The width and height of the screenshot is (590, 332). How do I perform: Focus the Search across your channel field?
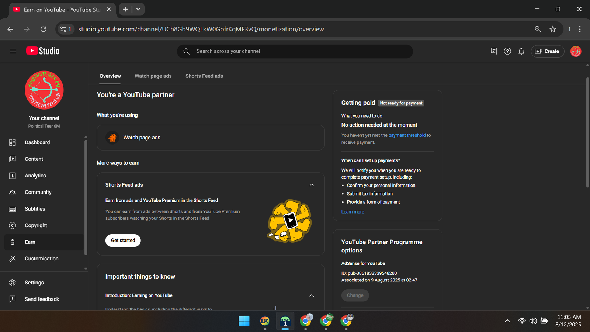(295, 51)
